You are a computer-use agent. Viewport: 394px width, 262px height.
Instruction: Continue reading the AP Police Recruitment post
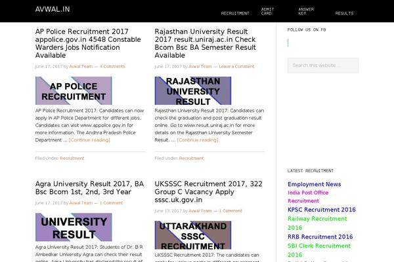(x=89, y=140)
